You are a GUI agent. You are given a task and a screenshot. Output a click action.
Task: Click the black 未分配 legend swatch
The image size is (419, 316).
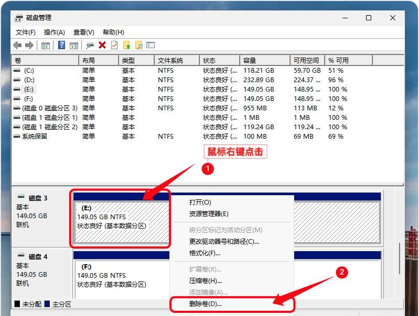pyautogui.click(x=17, y=304)
